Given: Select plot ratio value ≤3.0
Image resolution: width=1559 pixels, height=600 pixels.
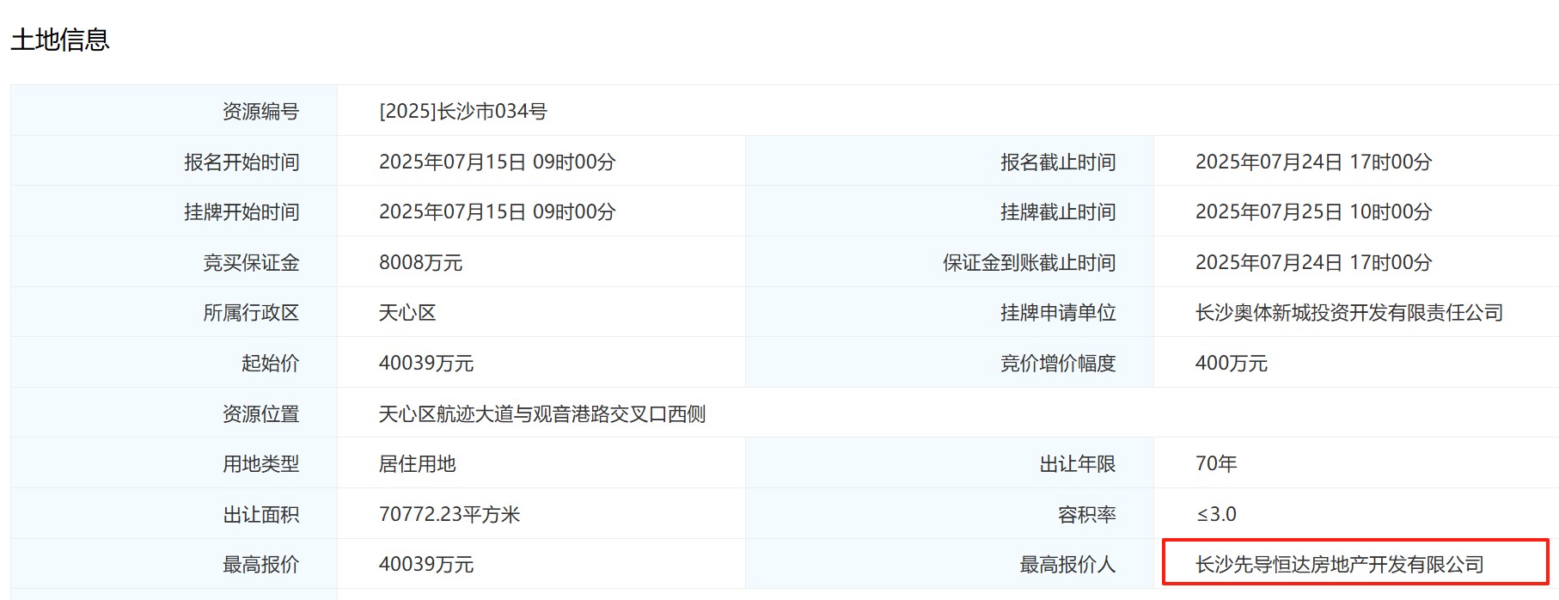Looking at the screenshot, I should pos(1216,514).
